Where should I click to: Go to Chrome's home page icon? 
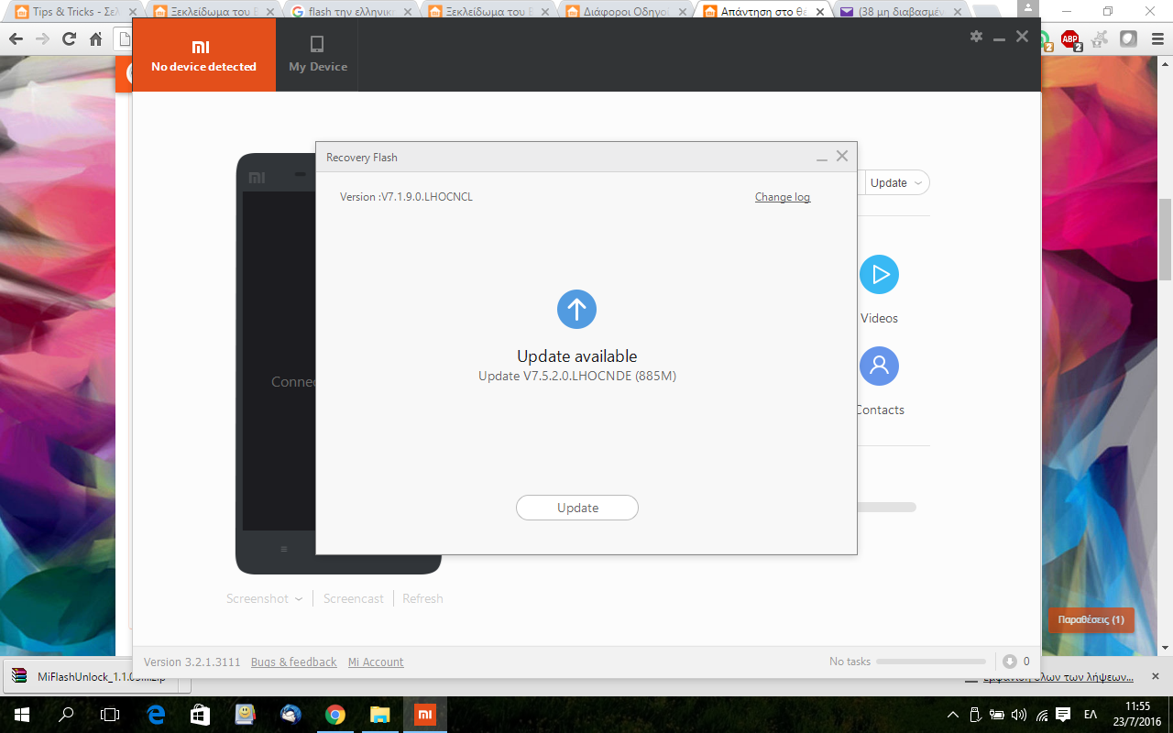click(95, 39)
